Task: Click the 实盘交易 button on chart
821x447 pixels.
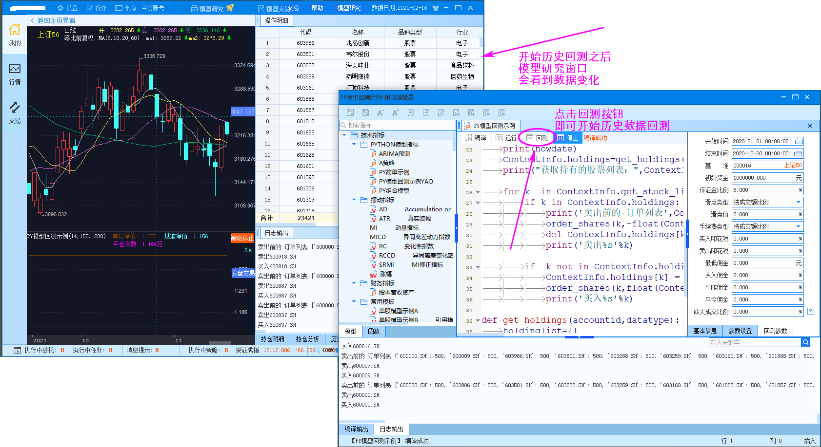Action: coord(243,273)
